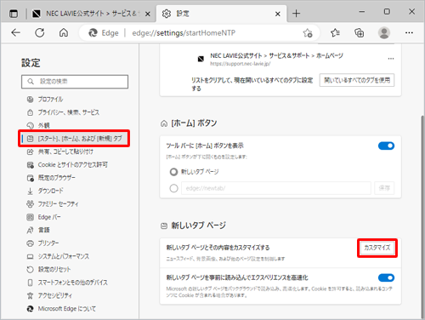Open 言語 settings
This screenshot has height=320, width=425.
tap(38, 230)
